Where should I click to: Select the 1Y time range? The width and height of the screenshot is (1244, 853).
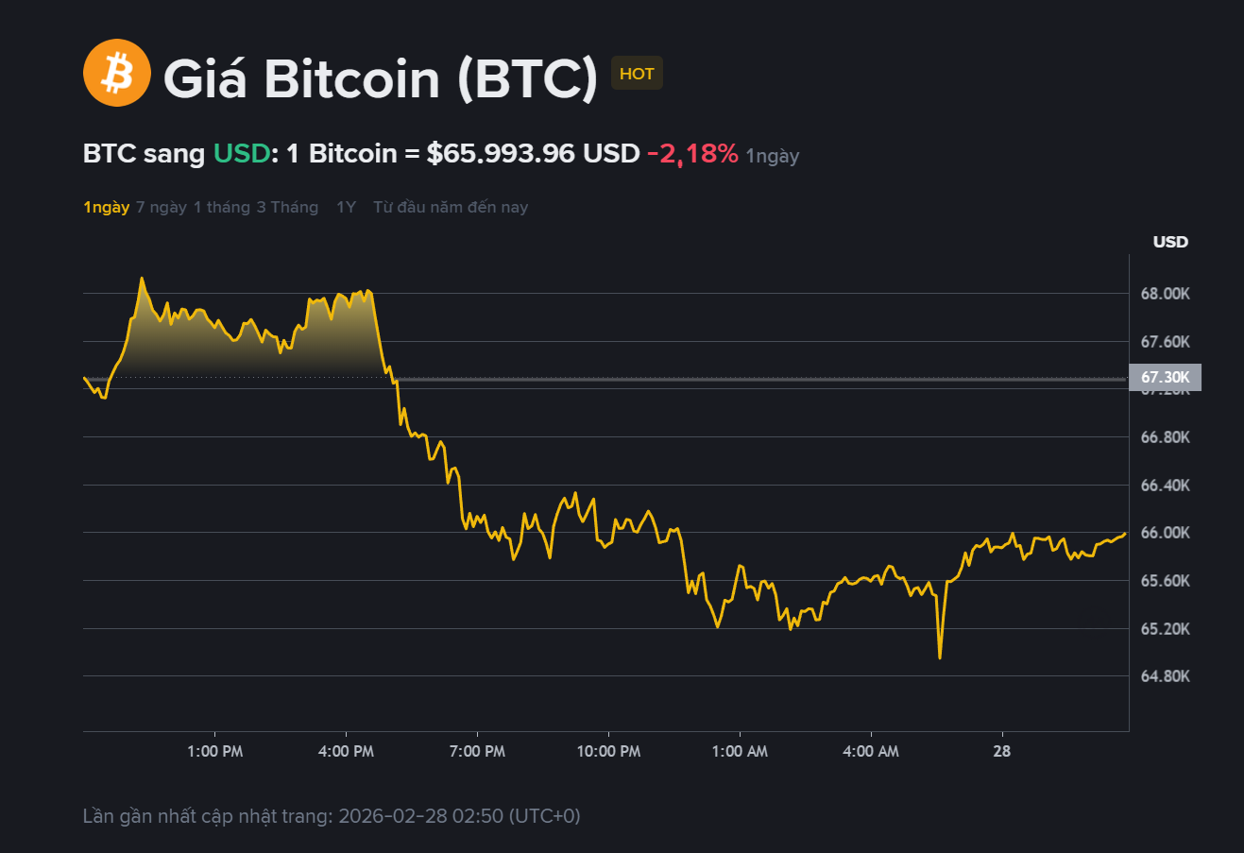[346, 207]
